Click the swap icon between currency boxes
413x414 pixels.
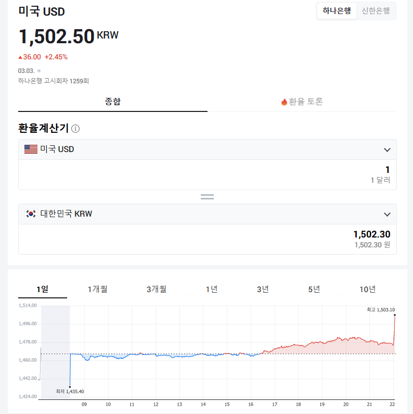(207, 197)
